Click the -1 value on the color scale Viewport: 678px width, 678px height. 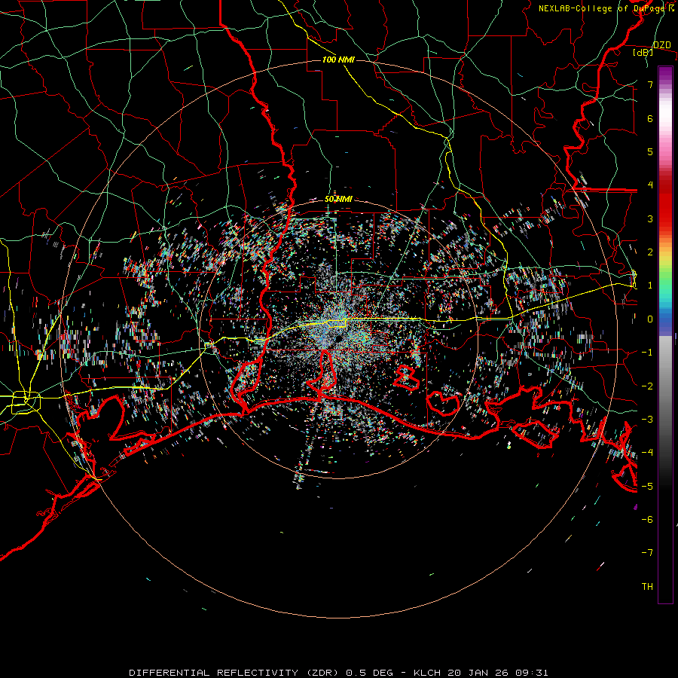click(647, 353)
